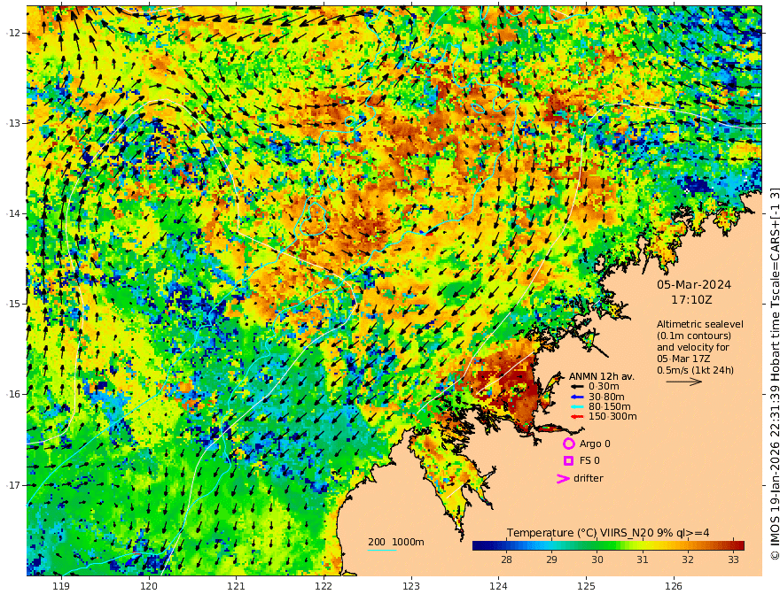Click the '05-Mar 17Z' velocity date text
780x602 pixels.
pos(683,359)
